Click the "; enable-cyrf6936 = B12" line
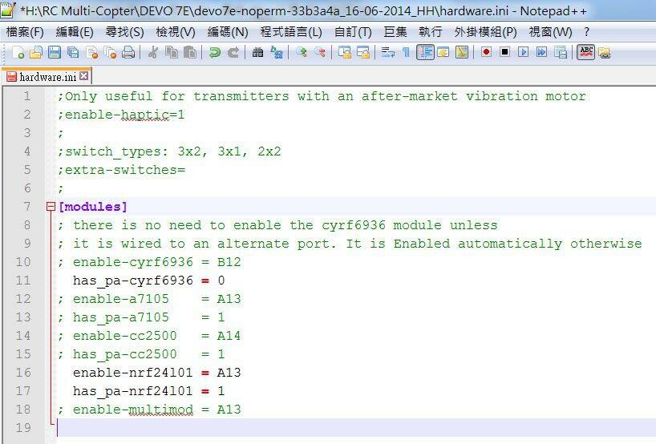Viewport: 656px width, 444px height. point(149,262)
